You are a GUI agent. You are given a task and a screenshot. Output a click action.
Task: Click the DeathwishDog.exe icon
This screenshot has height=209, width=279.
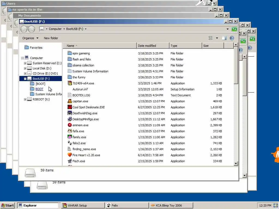pyautogui.click(x=69, y=113)
